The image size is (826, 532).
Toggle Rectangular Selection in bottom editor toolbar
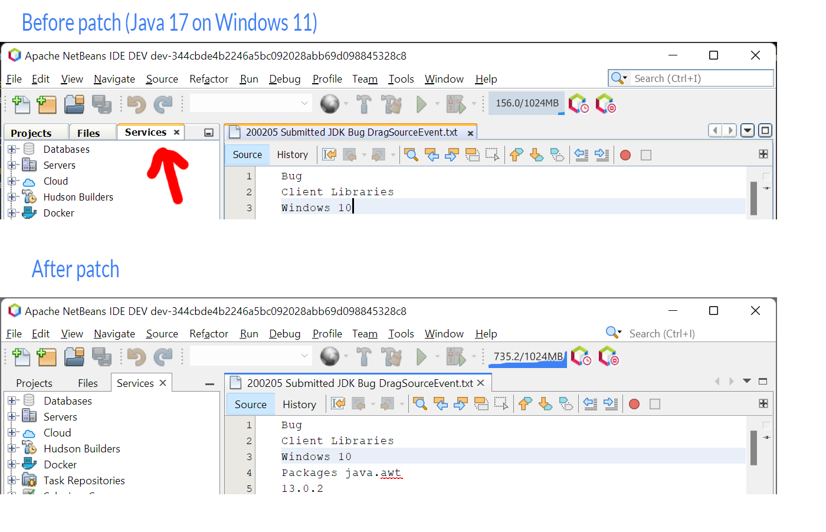(x=501, y=404)
